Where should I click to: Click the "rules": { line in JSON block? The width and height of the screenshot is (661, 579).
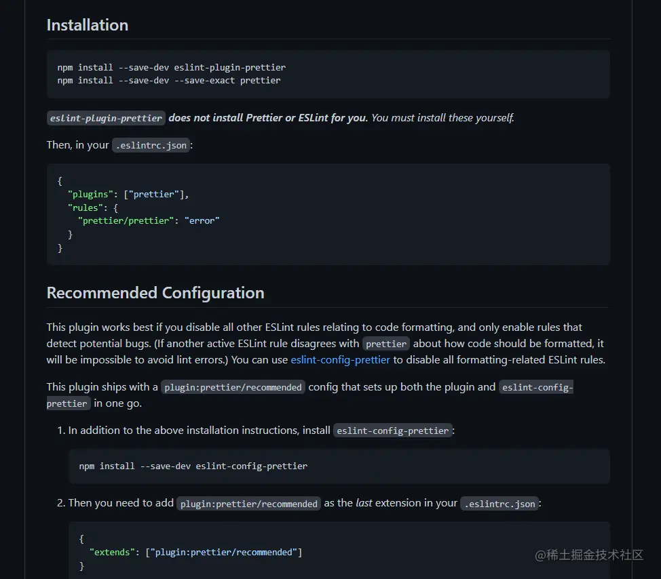click(93, 207)
